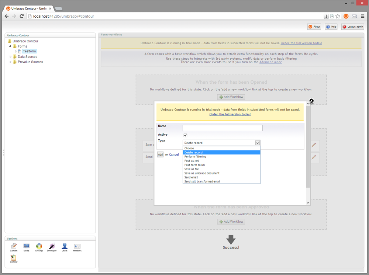Collapse the Forms tree node
Image resolution: width=369 pixels, height=275 pixels.
pos(10,46)
